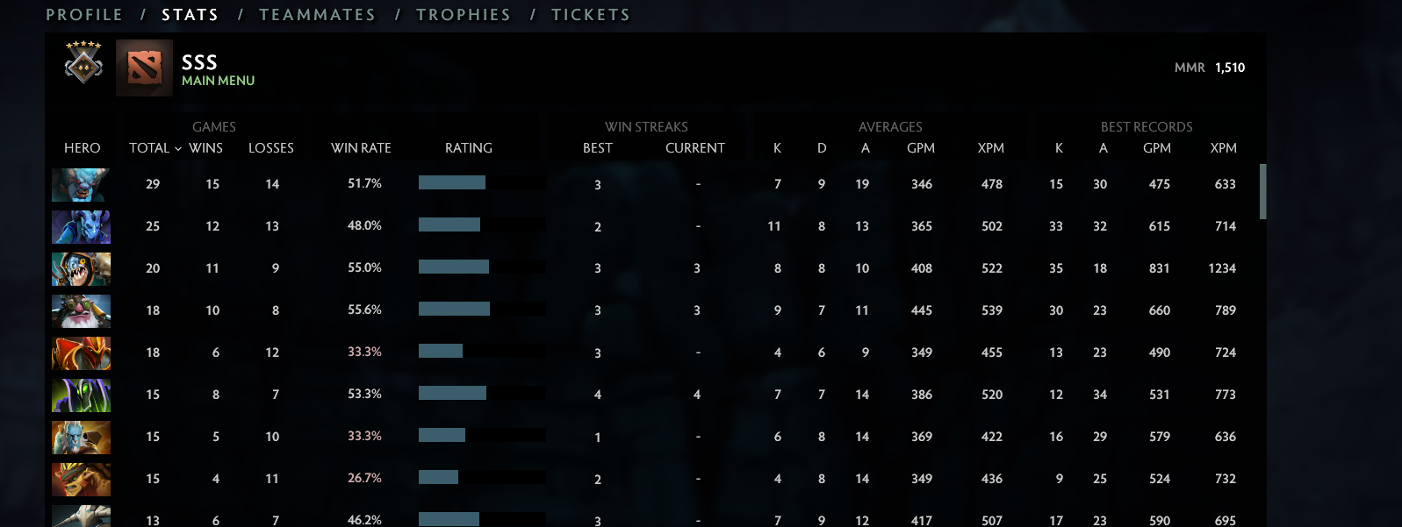The image size is (1402, 527).
Task: Sort by WIN RATE column header
Action: click(x=361, y=148)
